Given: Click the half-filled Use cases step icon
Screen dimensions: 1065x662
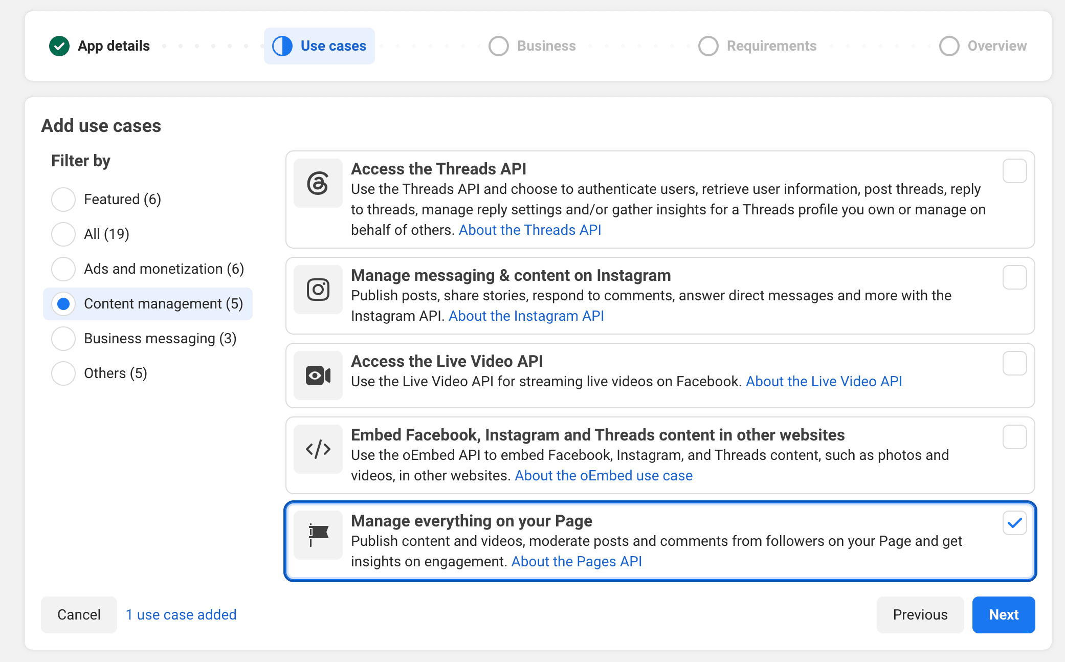Looking at the screenshot, I should point(282,46).
